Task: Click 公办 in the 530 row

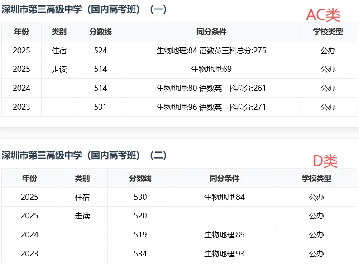Action: point(316,197)
